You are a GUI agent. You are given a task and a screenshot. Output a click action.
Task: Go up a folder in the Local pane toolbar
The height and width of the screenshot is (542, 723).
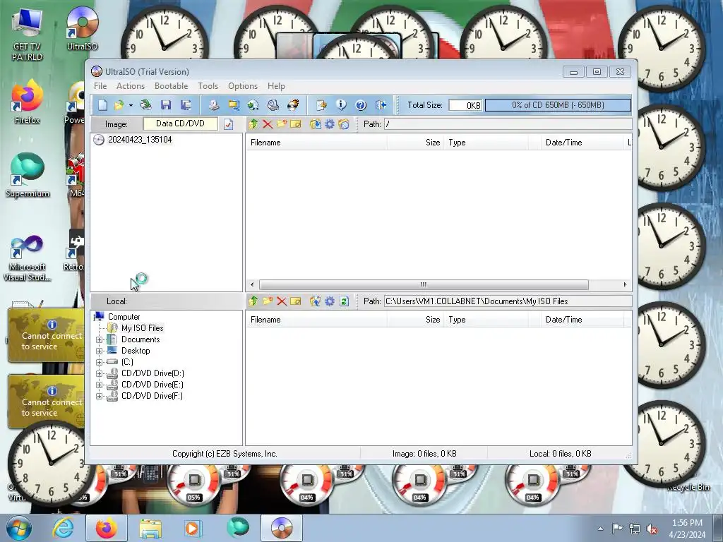(253, 301)
